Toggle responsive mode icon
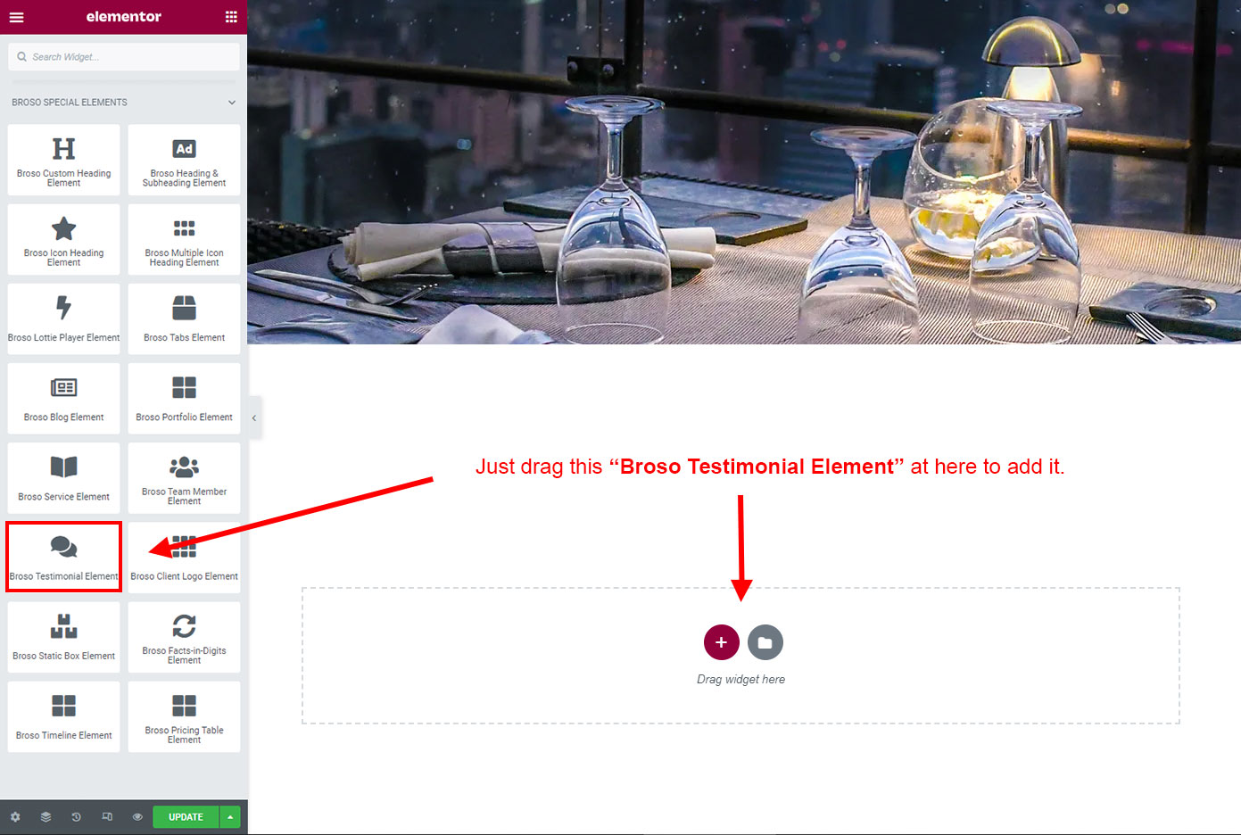The image size is (1241, 835). (x=107, y=817)
